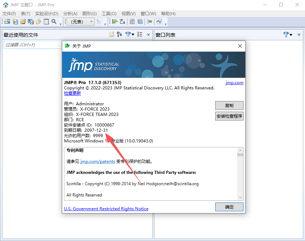Screen dimensions: 305x241
Task: Click the JMP icon in the About dialog title
Action: [67, 46]
